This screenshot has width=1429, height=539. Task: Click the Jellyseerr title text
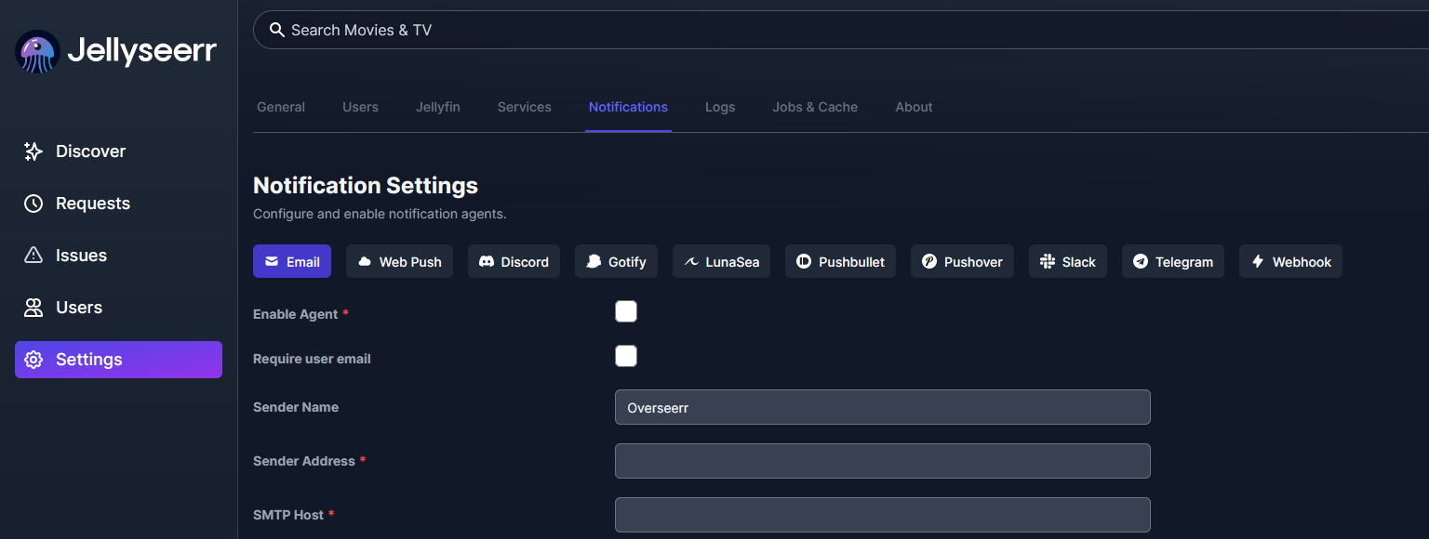pos(142,51)
